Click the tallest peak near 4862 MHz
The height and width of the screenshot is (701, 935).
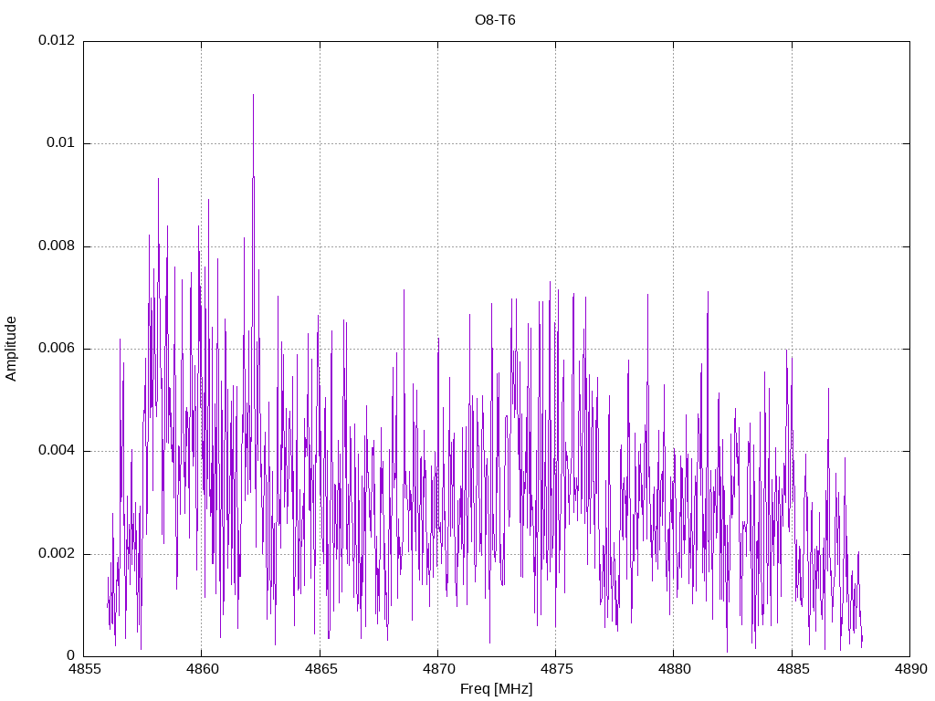(x=254, y=95)
